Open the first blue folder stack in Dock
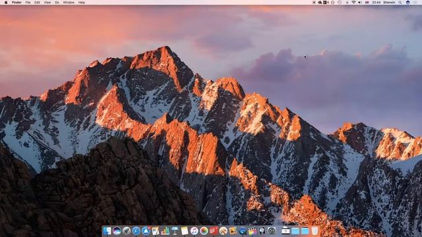 295,231
